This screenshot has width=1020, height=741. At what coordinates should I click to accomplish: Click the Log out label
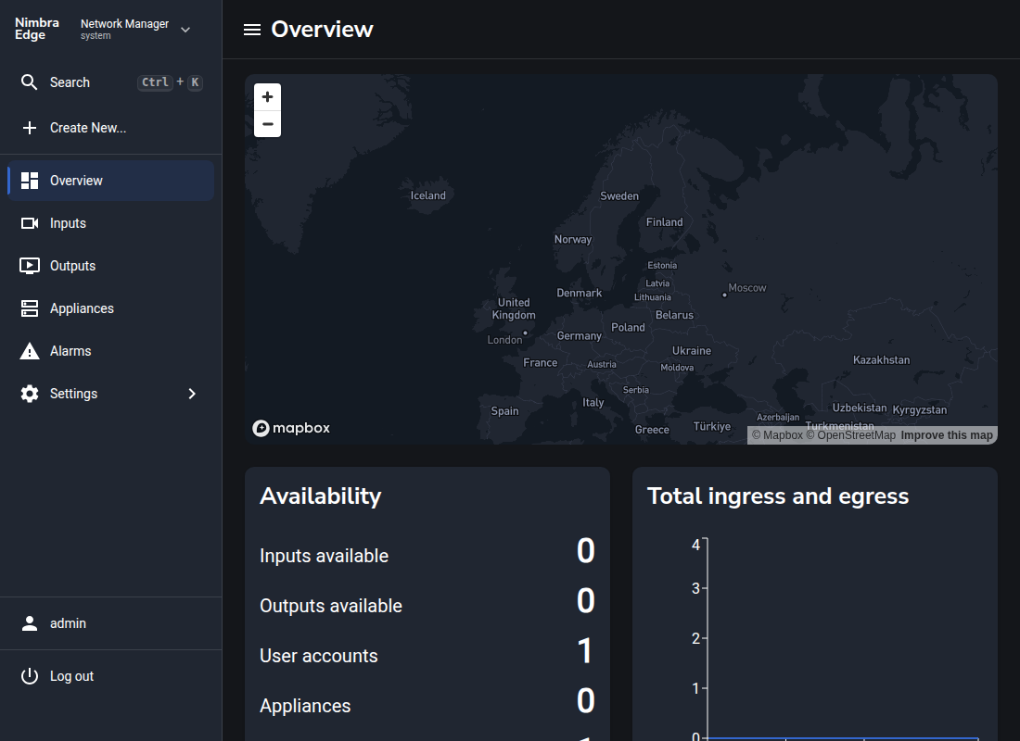[71, 676]
